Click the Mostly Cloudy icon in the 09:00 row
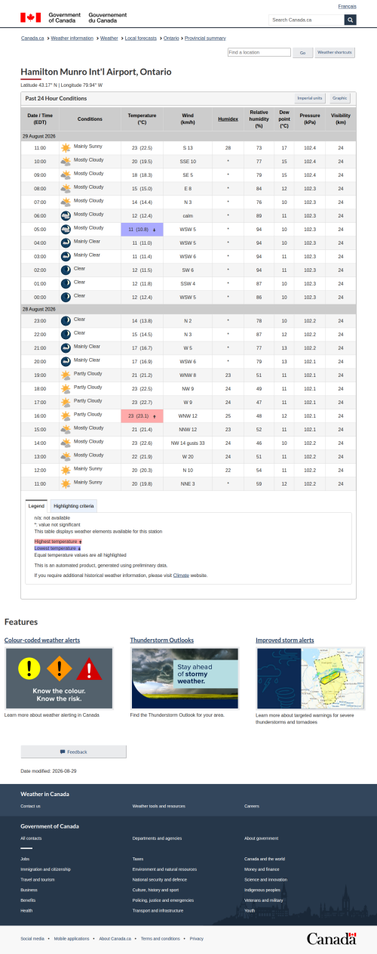 point(66,175)
